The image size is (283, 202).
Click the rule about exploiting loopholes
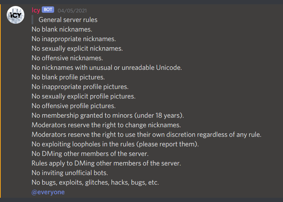115,144
